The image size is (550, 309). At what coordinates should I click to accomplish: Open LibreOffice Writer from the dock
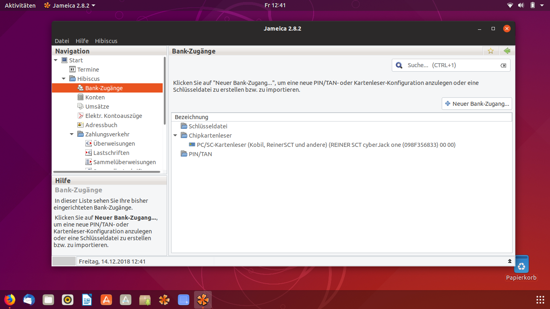pyautogui.click(x=87, y=300)
